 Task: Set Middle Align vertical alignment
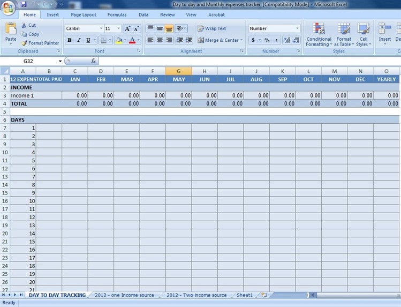pyautogui.click(x=160, y=28)
